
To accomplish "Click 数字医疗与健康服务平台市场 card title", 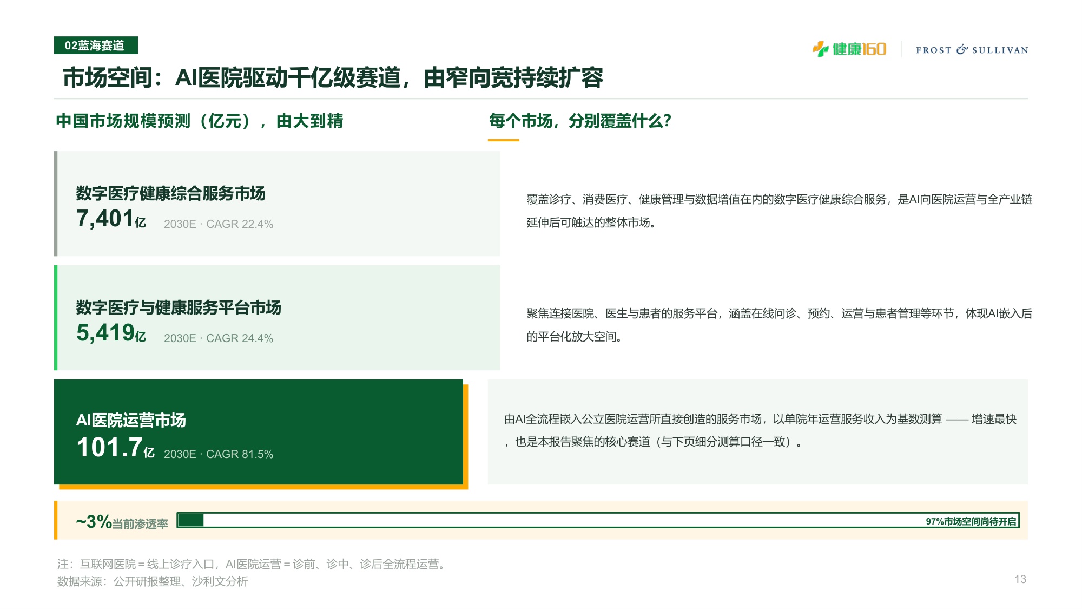I will pos(179,307).
